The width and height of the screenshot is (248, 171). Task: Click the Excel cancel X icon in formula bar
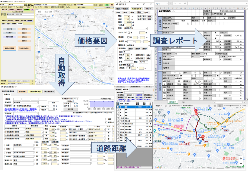pyautogui.click(x=176, y=4)
